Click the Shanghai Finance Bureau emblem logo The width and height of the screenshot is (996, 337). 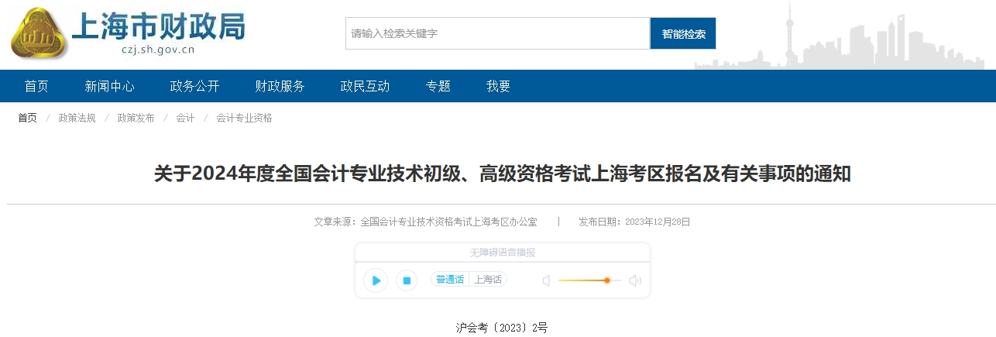(x=38, y=33)
